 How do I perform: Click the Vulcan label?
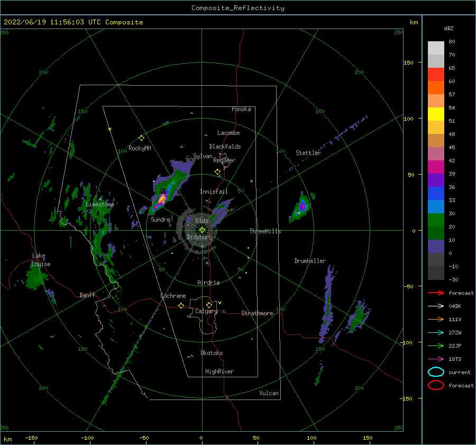[x=269, y=393]
